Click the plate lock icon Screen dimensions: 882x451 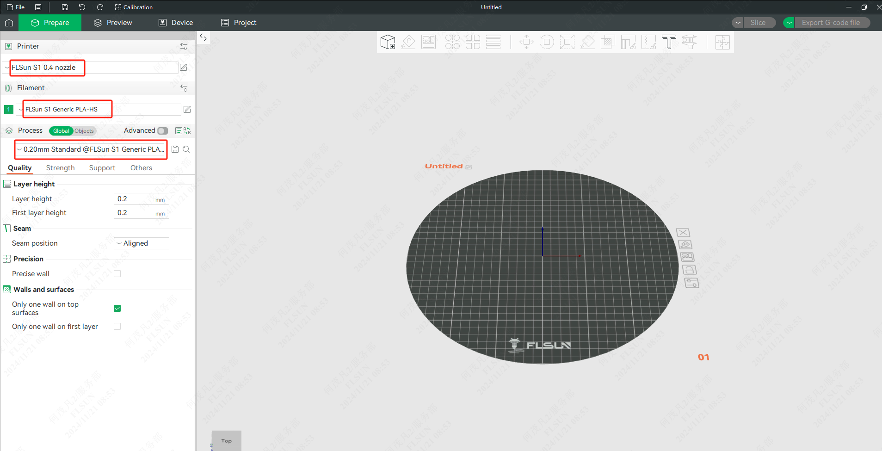point(690,270)
